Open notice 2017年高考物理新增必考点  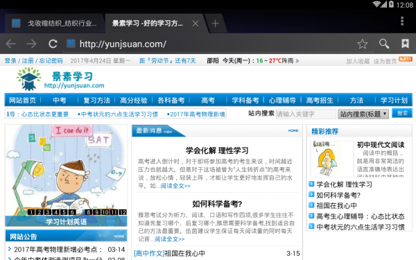[58, 250]
